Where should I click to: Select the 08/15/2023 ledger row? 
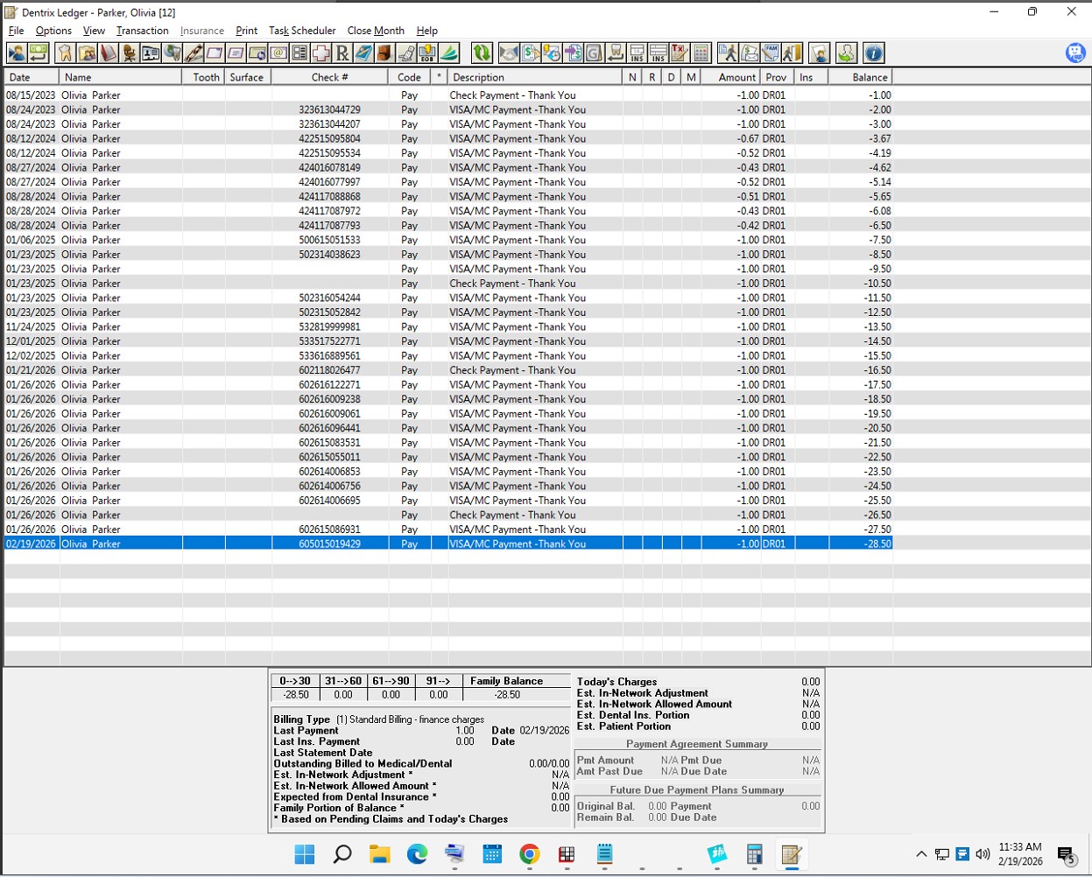(x=448, y=95)
